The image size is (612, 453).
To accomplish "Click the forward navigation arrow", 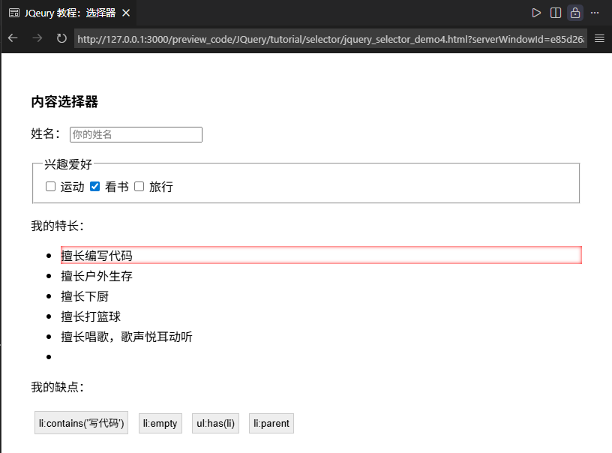I will point(37,38).
